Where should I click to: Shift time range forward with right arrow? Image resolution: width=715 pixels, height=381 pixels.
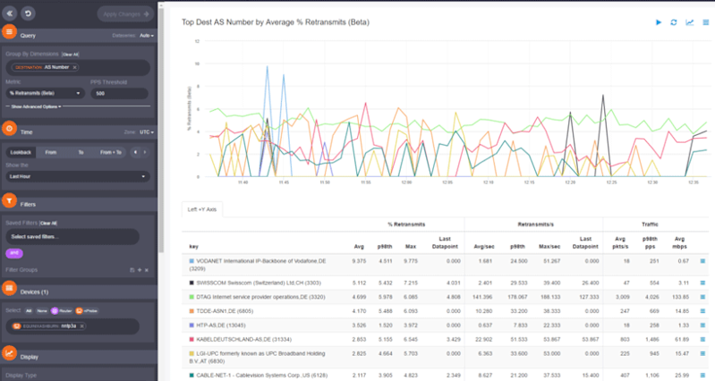[x=145, y=152]
